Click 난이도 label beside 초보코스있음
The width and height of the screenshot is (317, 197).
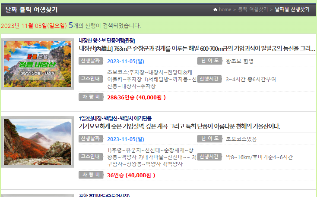click(210, 139)
